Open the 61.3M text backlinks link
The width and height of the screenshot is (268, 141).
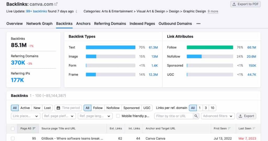tap(153, 47)
